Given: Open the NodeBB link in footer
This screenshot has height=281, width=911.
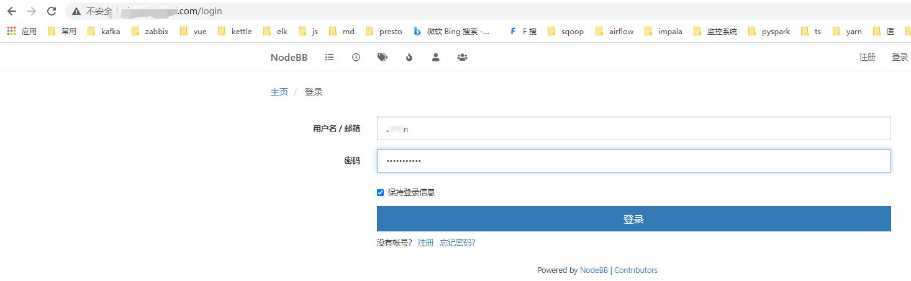Looking at the screenshot, I should pos(594,270).
